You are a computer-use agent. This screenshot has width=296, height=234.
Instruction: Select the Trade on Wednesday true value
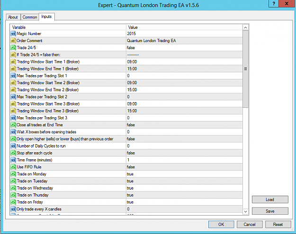[130, 188]
